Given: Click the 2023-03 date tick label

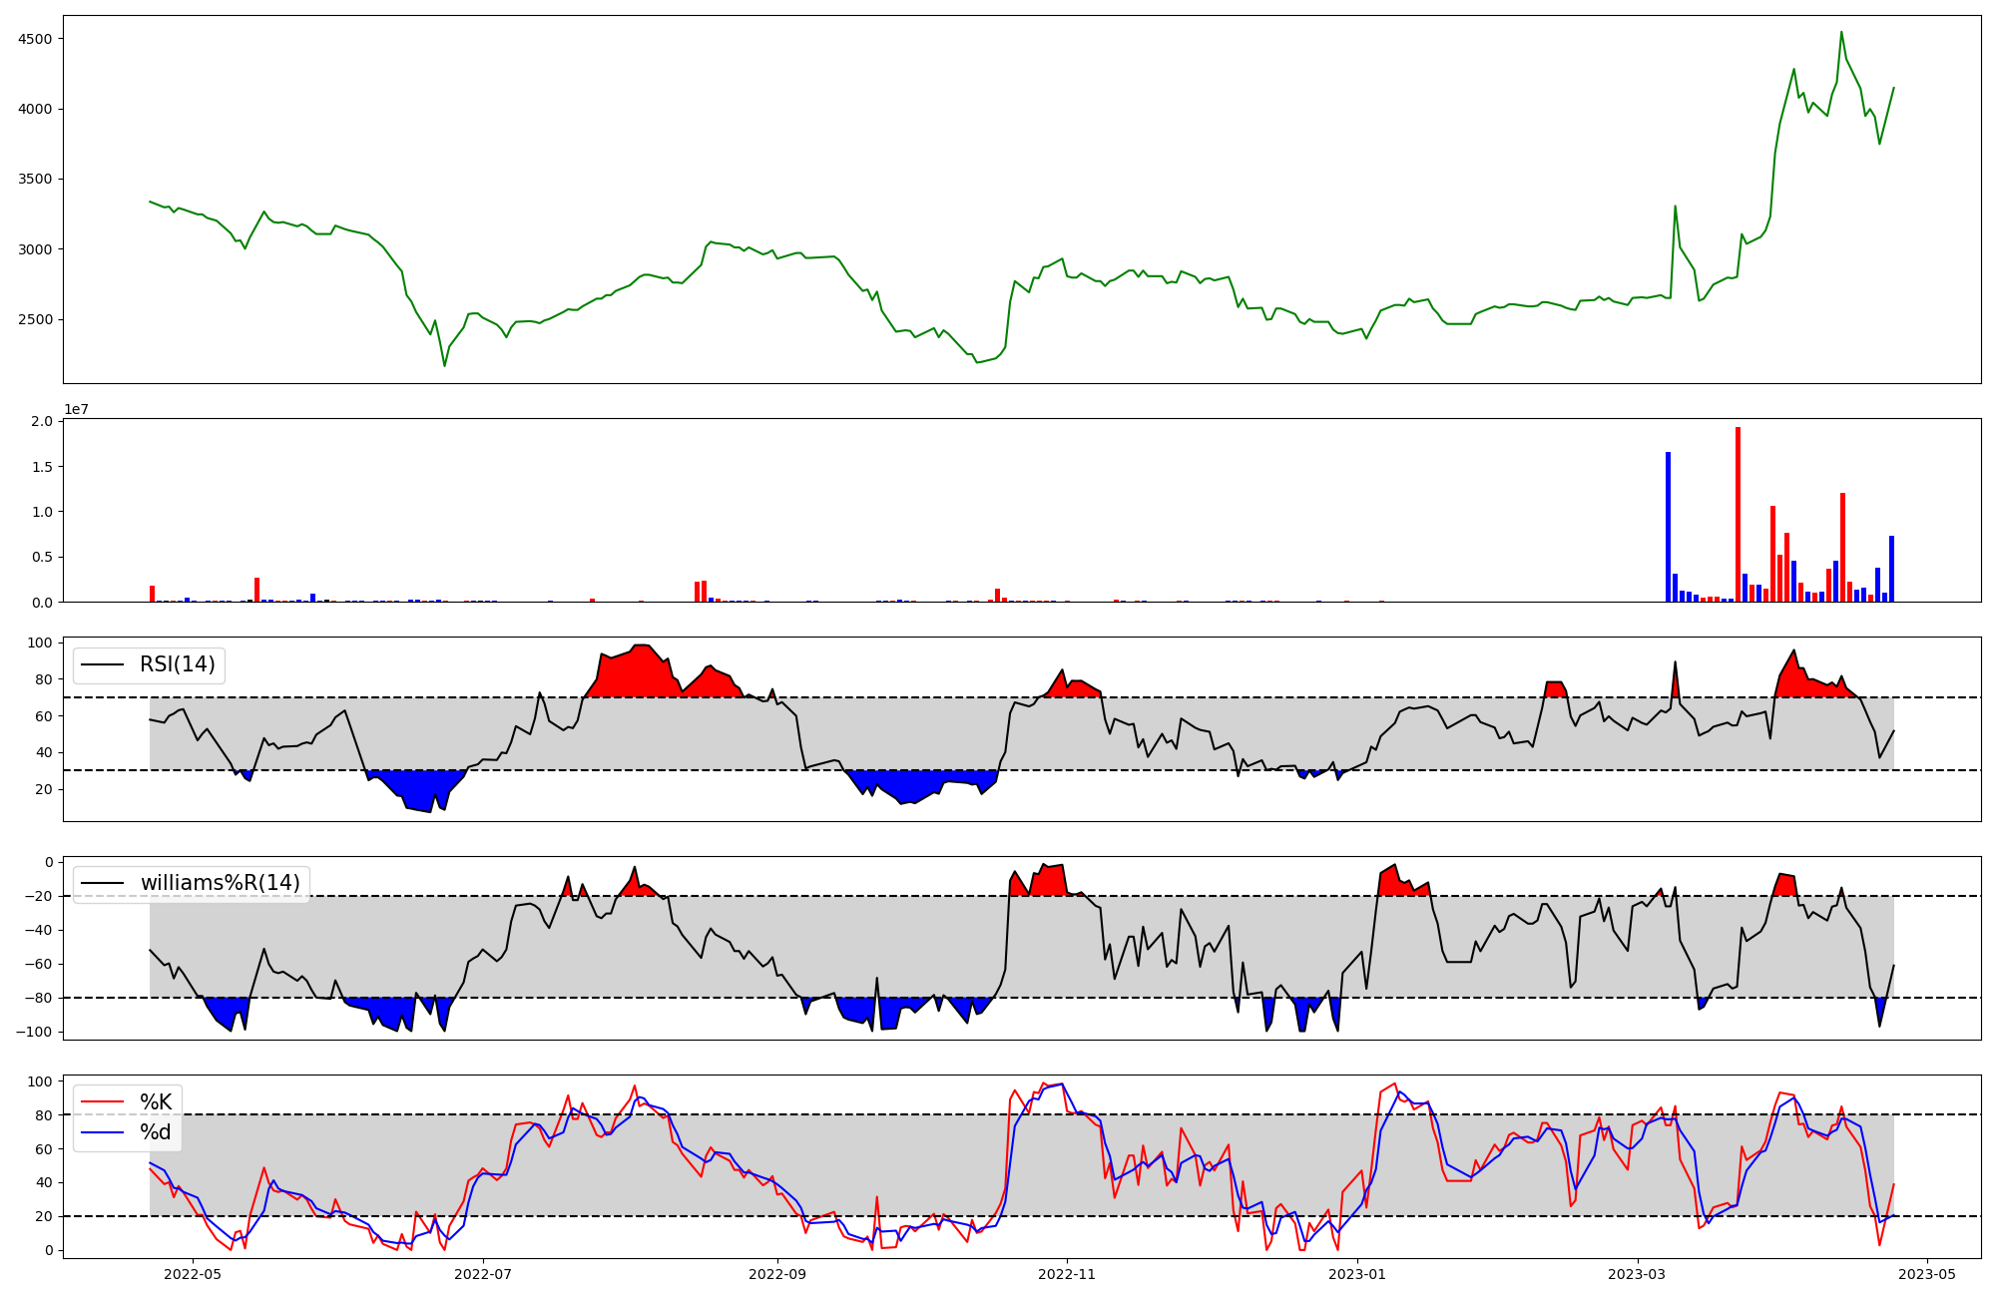Looking at the screenshot, I should click(x=1637, y=1274).
